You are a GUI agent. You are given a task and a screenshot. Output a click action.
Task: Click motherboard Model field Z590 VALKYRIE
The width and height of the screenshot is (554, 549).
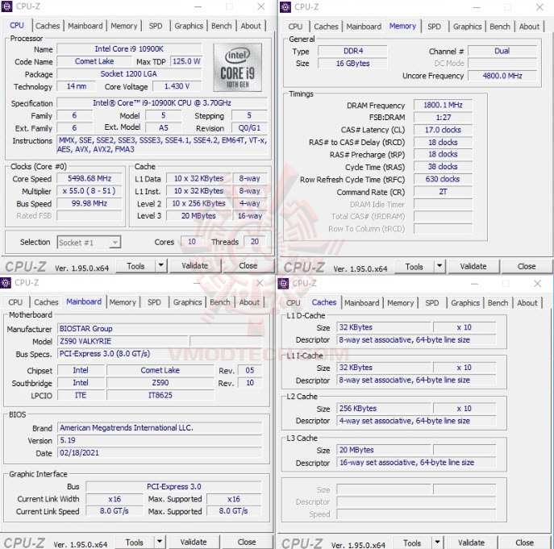[x=123, y=341]
